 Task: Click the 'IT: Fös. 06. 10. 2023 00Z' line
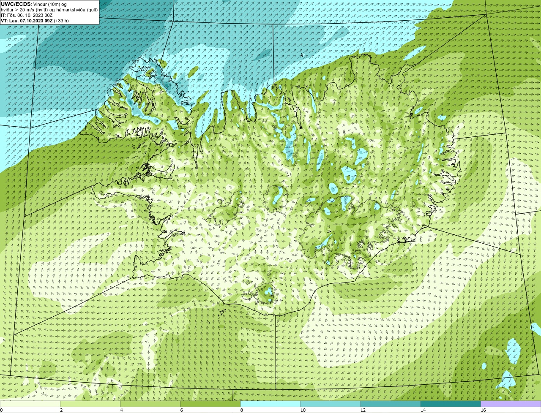[x=27, y=15]
